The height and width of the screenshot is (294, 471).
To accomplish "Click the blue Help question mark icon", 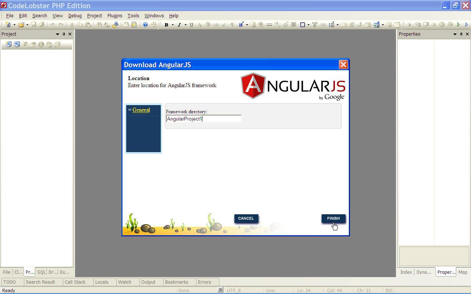I will point(145,25).
